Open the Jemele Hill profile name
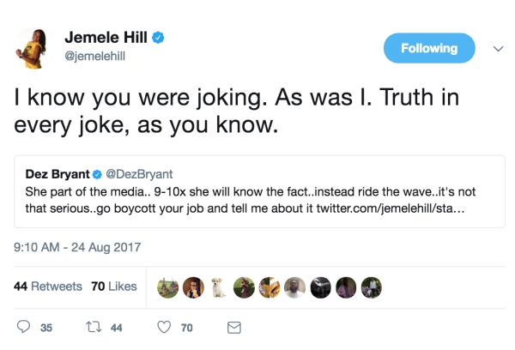 [107, 39]
